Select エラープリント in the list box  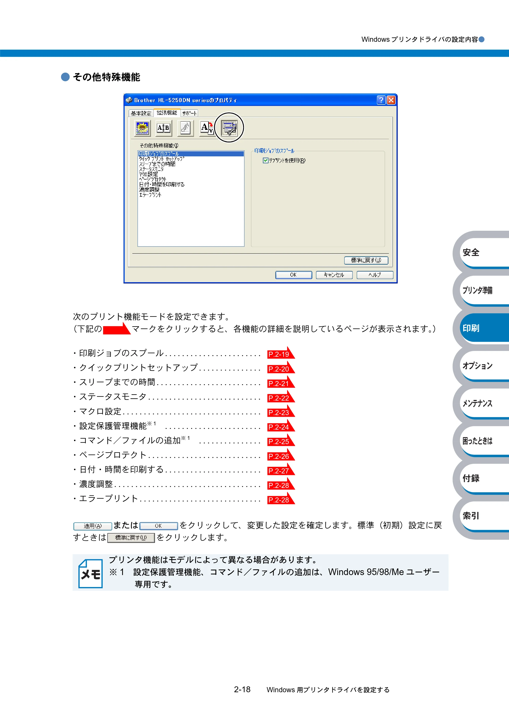click(191, 195)
